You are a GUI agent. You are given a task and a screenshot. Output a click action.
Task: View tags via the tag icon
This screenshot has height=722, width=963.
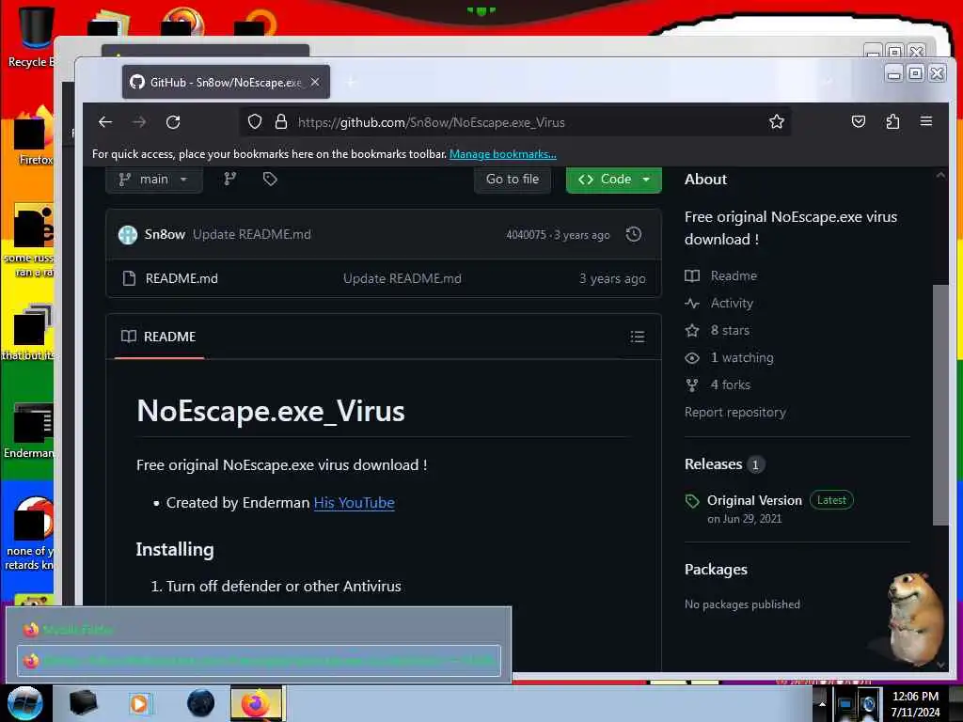pyautogui.click(x=270, y=179)
